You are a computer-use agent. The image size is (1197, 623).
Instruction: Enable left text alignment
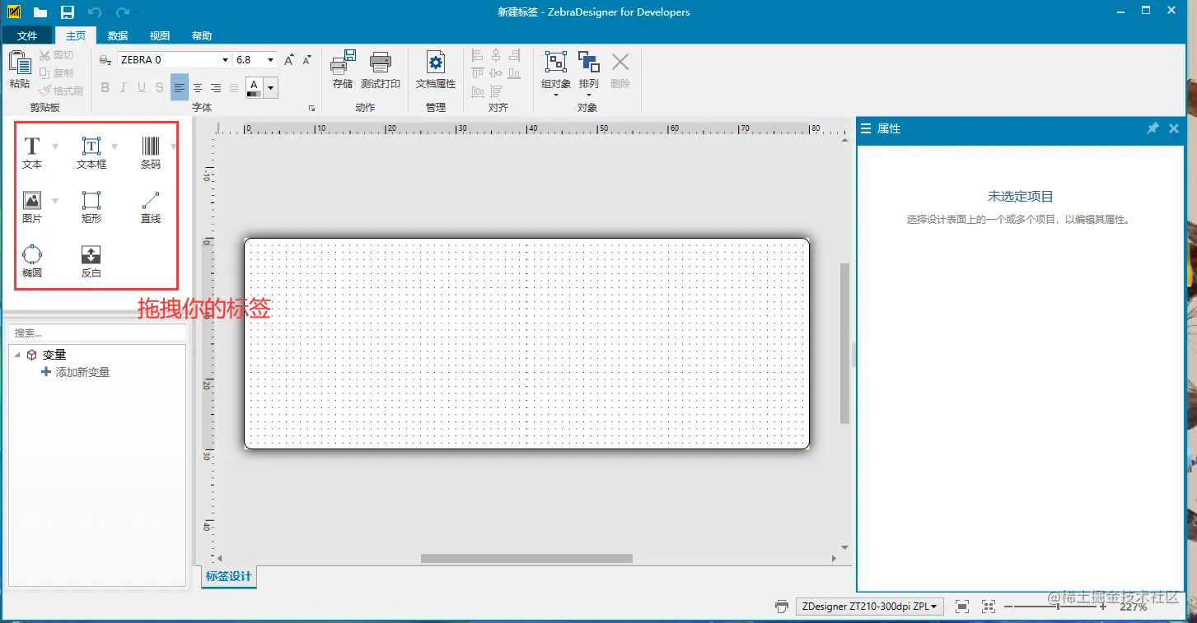tap(180, 88)
